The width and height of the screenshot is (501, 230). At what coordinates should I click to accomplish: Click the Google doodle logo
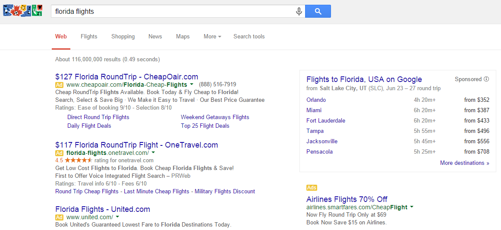click(22, 11)
